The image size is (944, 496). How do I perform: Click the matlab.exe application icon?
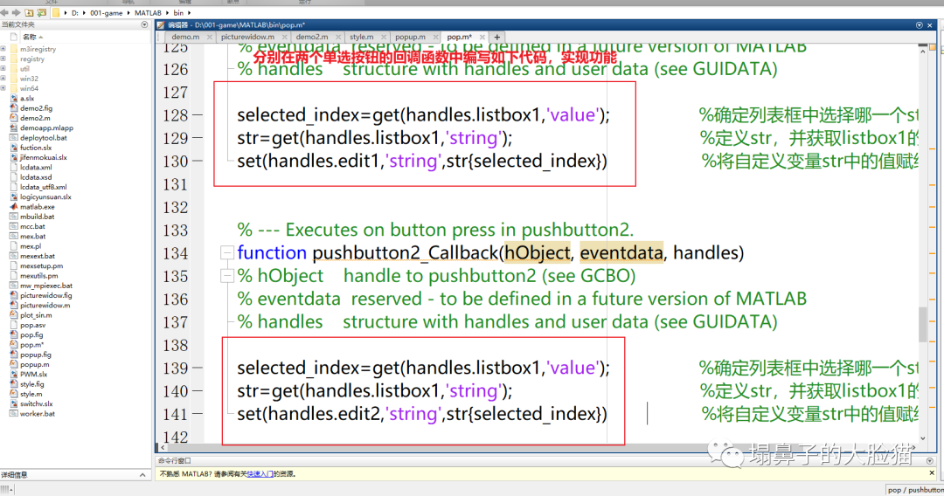point(14,207)
